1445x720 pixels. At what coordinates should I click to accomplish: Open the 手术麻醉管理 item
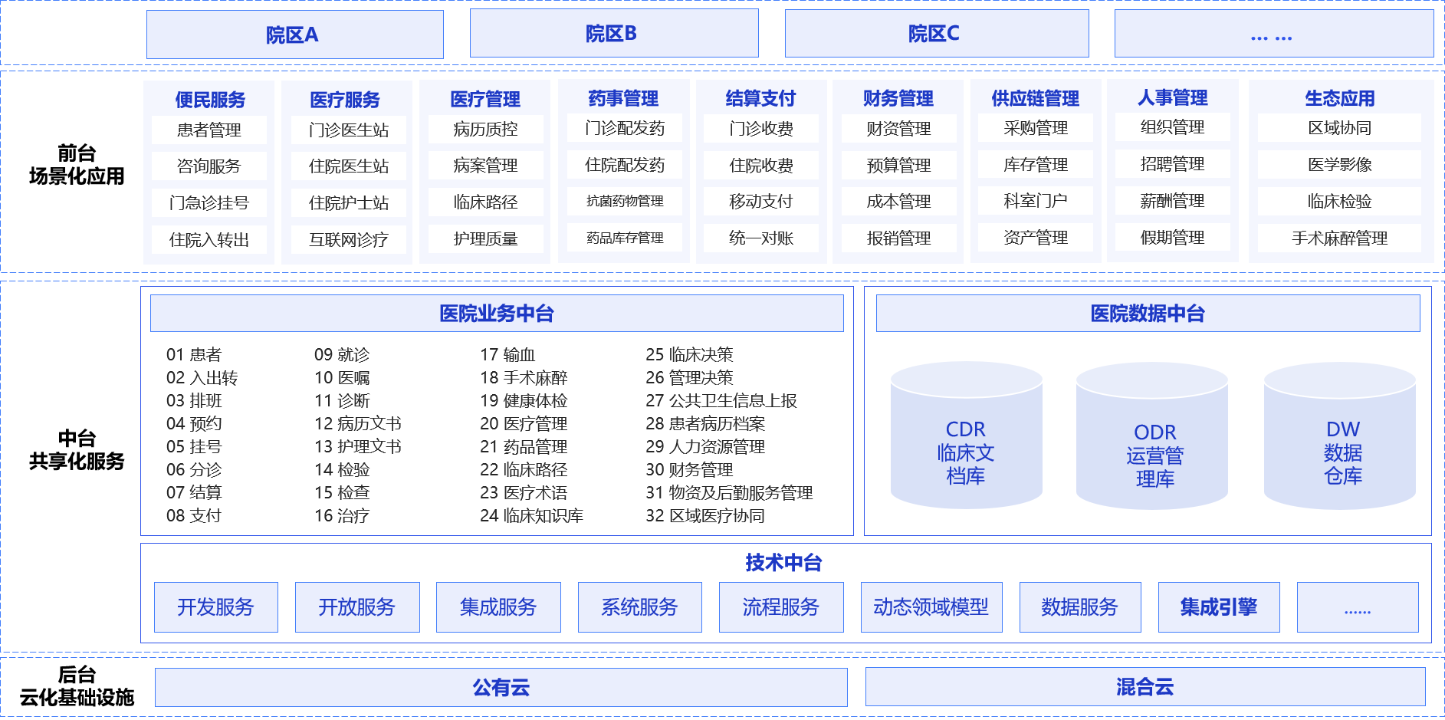(x=1338, y=238)
